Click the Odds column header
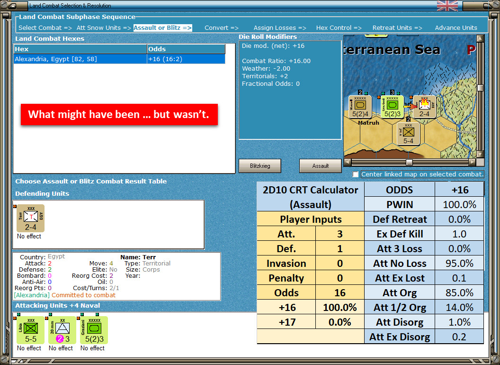 click(186, 49)
